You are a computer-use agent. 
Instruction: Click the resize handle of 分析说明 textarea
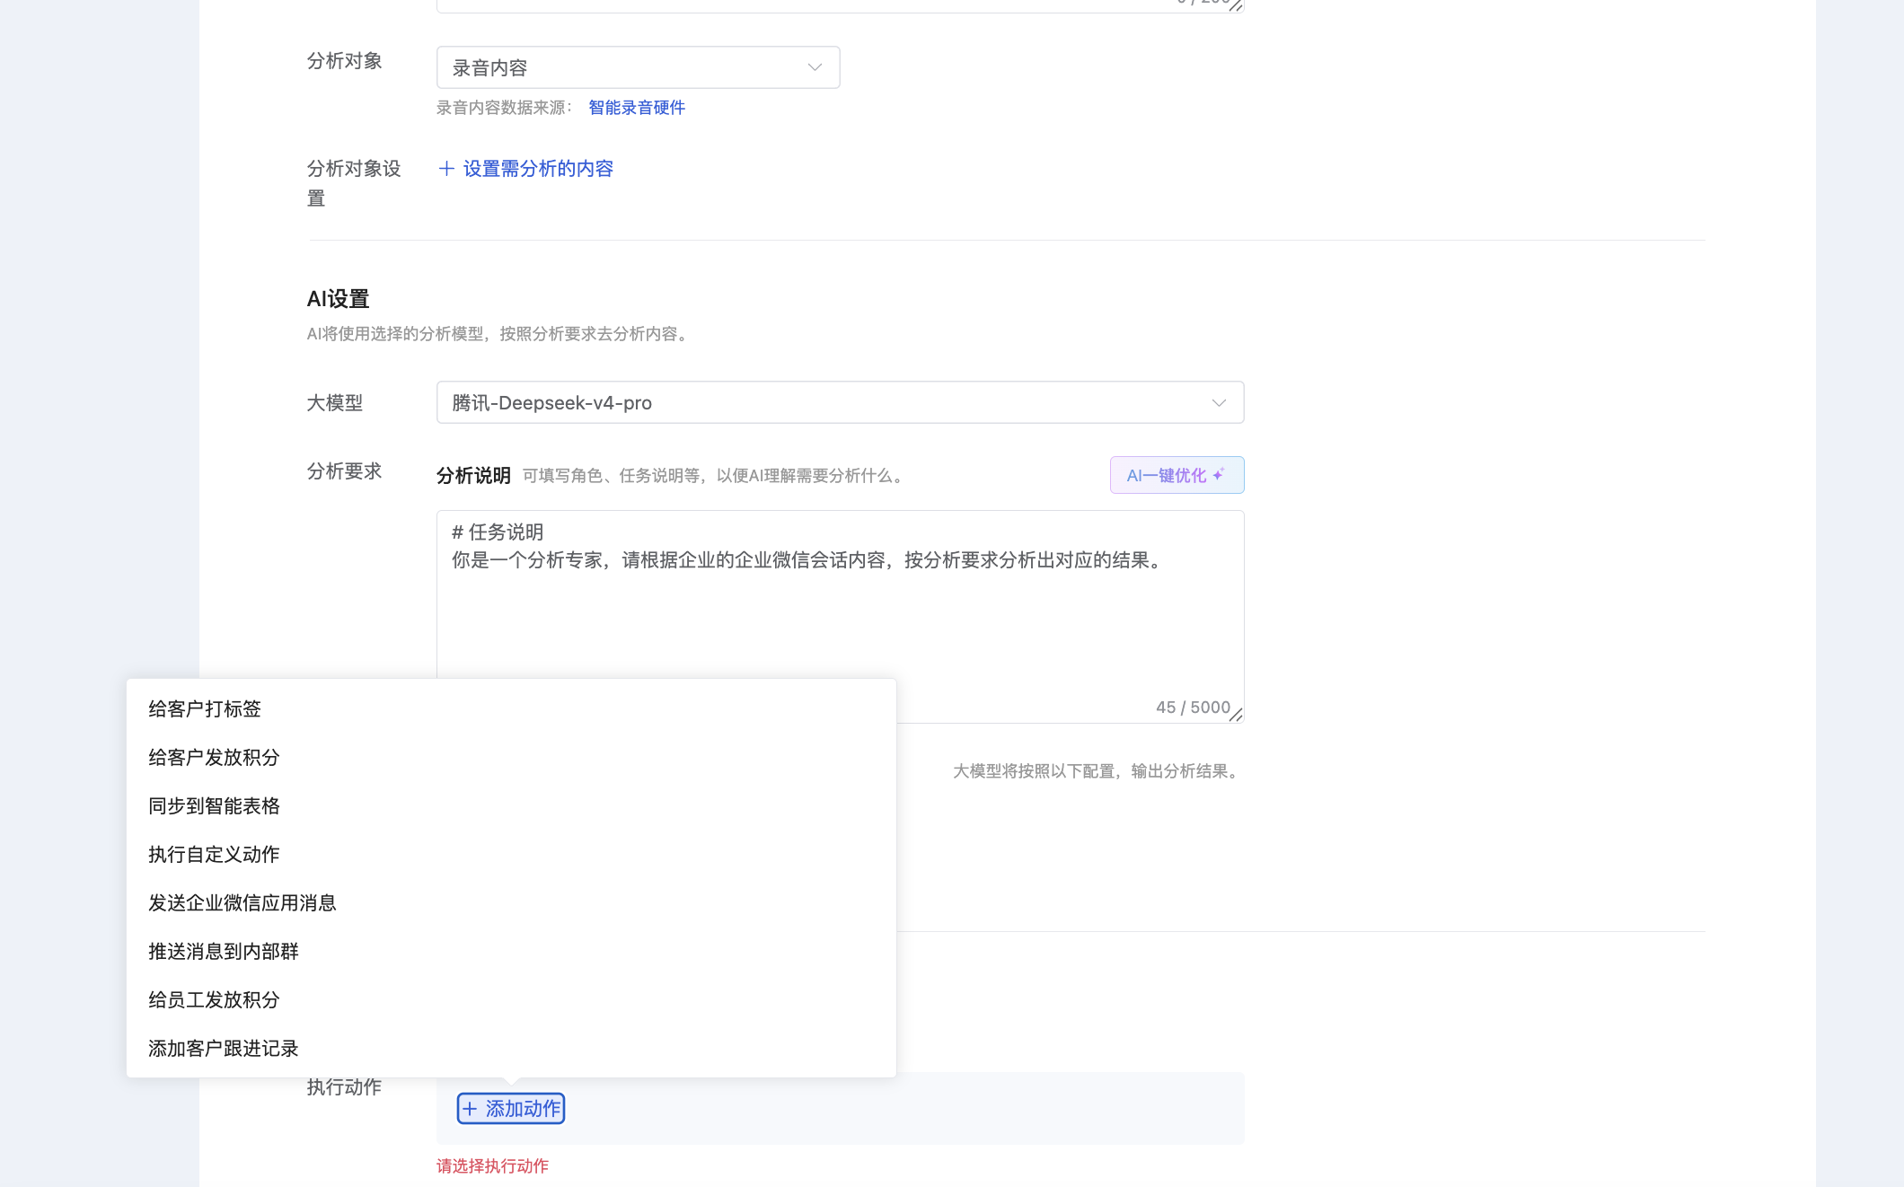click(1236, 715)
